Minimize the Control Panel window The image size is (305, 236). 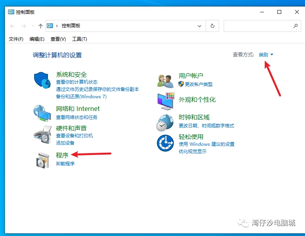pos(262,12)
